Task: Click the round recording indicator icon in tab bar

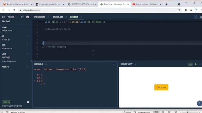Action: coord(179,4)
